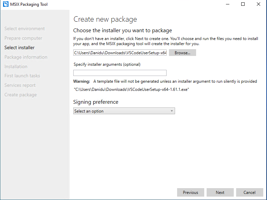Screen dimensions: 267x200
Task: Open the Installation step in the sidebar
Action: (x=16, y=66)
